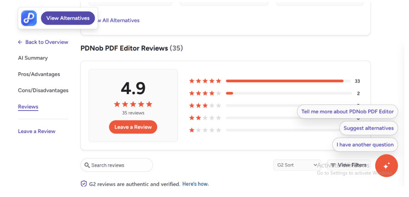The image size is (409, 197).
Task: Click the back arrow icon beside Overview
Action: tap(20, 42)
